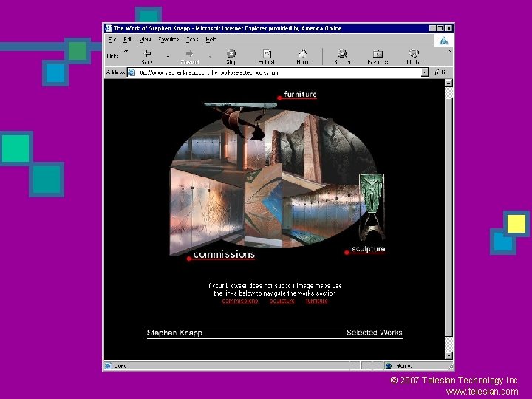Click the vertical scrollbar down arrow
Viewport: 532px width, 399px height.
point(449,355)
